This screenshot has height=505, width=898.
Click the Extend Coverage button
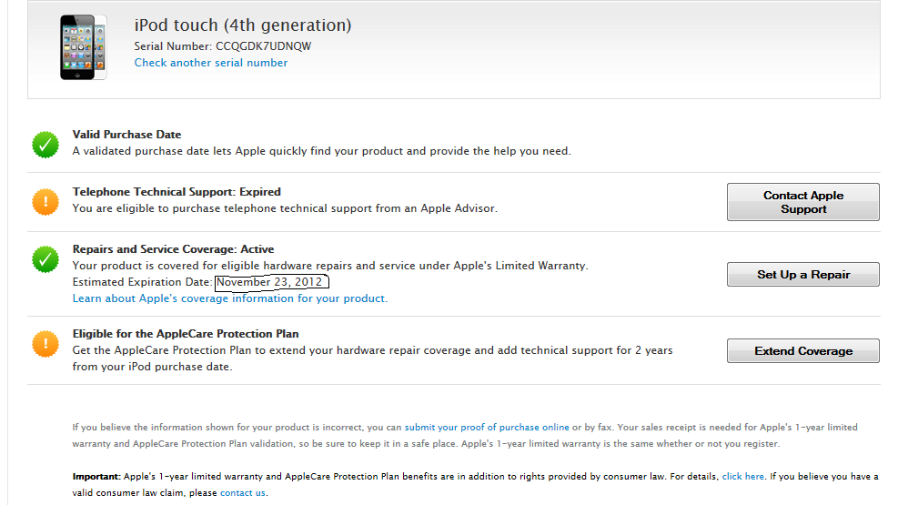click(803, 351)
